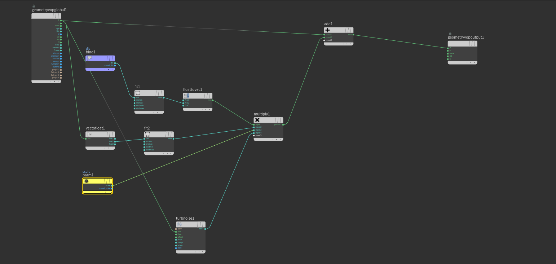Select the vectofloat1 node name label
The width and height of the screenshot is (556, 264).
(95, 128)
